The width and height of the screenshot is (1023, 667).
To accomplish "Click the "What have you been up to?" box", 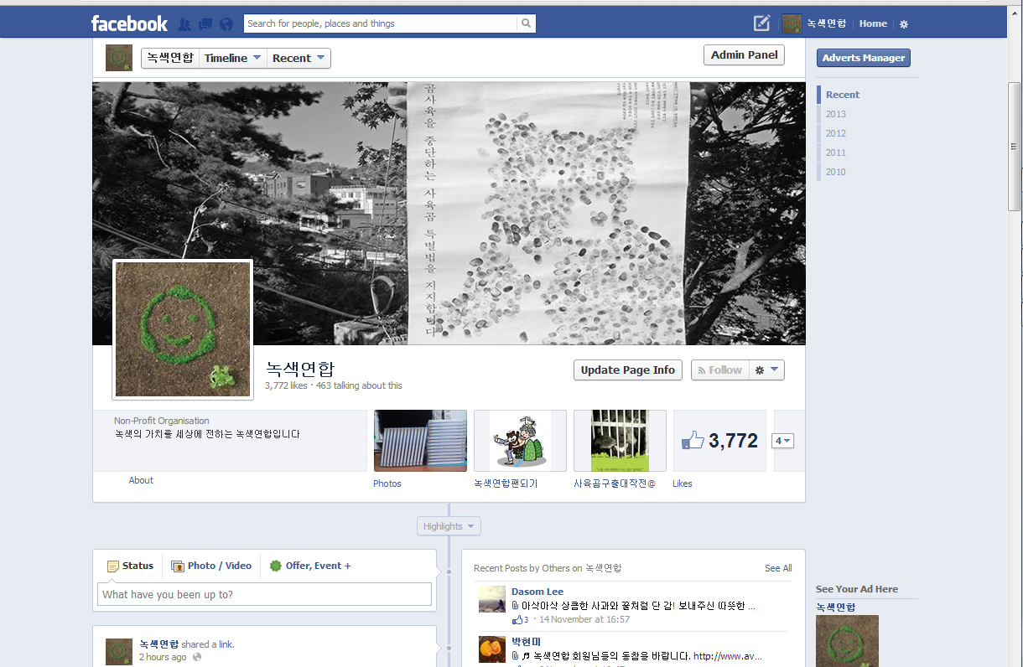I will pos(265,594).
